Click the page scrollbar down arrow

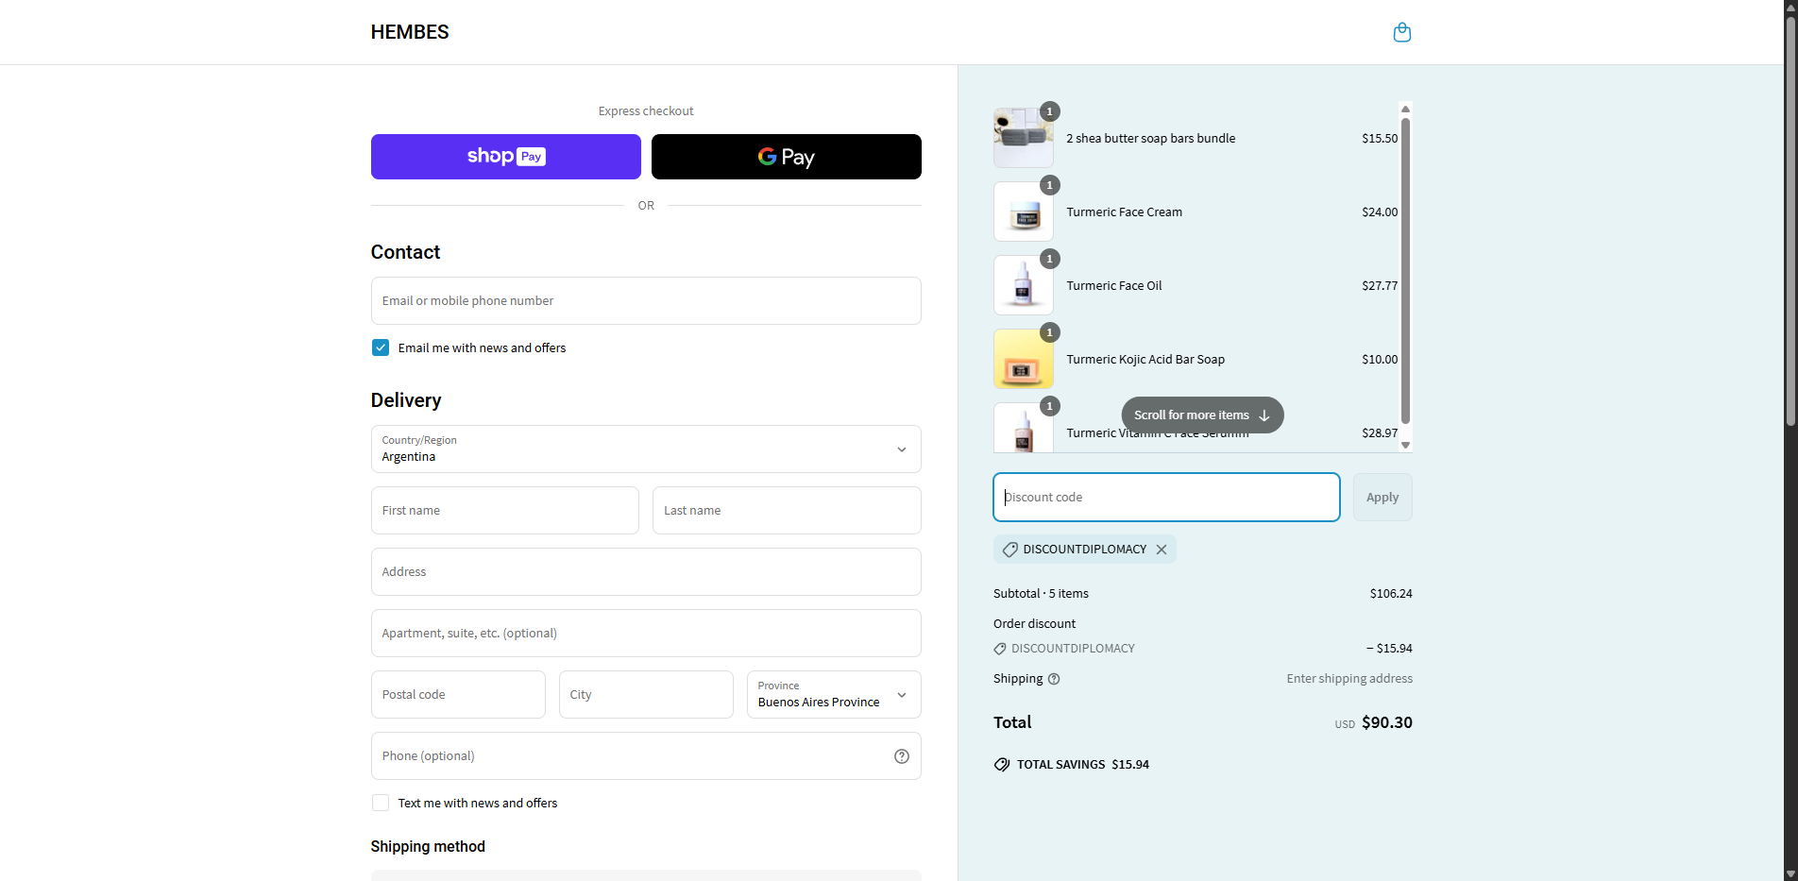click(1790, 873)
